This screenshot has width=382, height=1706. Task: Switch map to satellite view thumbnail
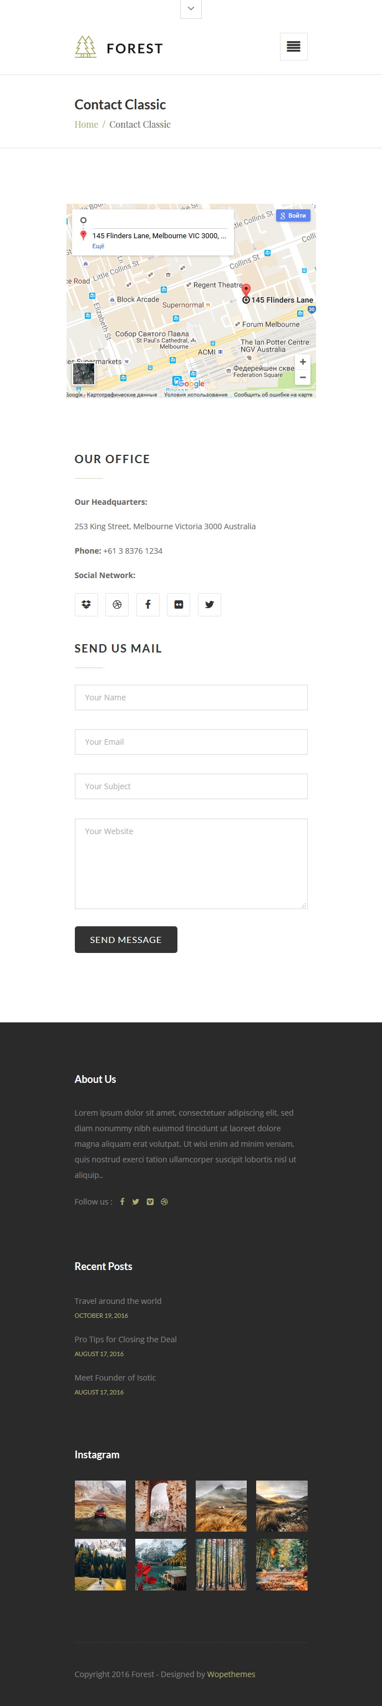pyautogui.click(x=83, y=374)
